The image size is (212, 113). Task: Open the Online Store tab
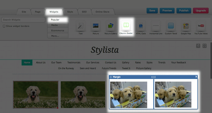click(x=102, y=12)
